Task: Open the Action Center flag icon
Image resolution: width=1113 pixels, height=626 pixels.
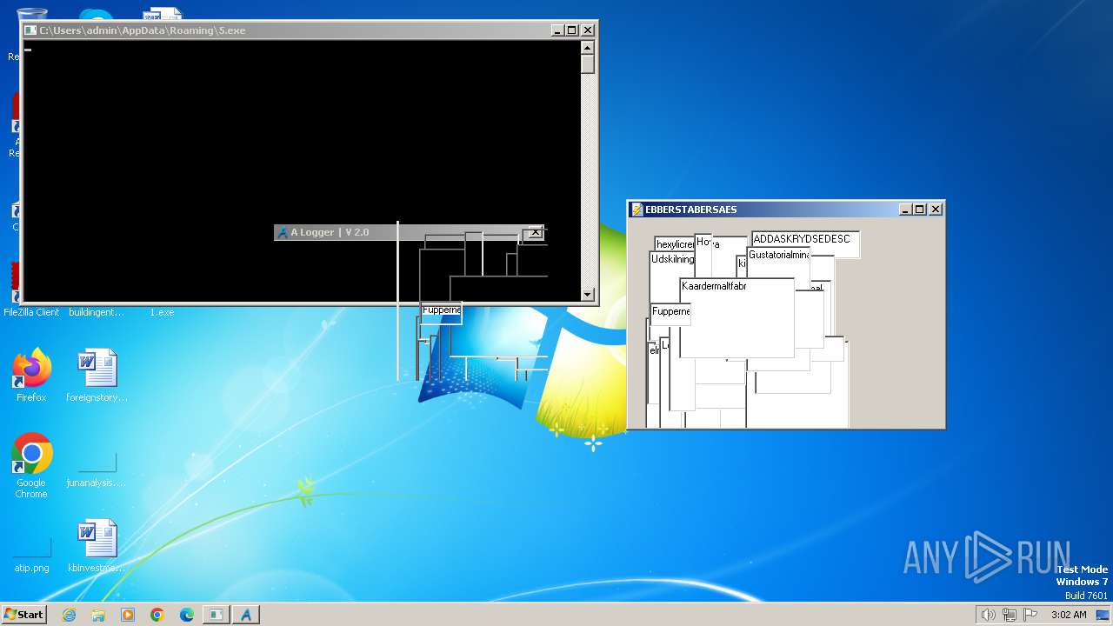Action: click(x=1030, y=615)
